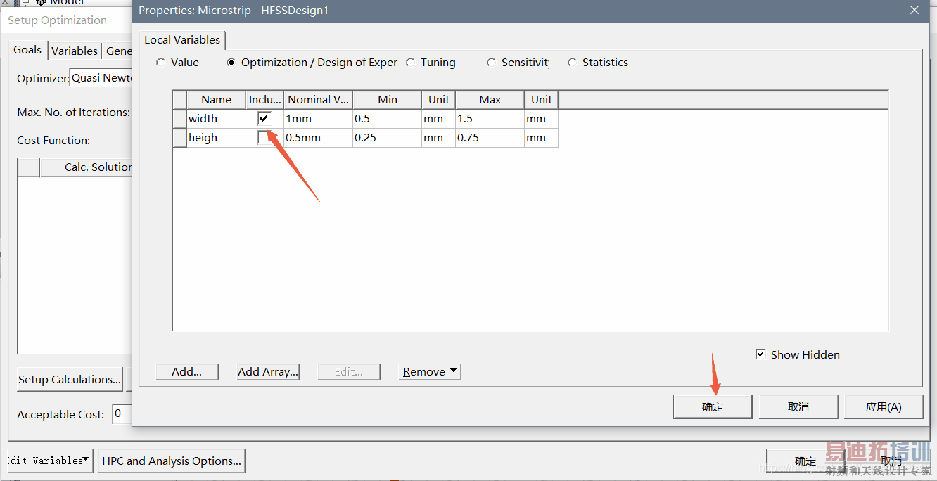This screenshot has height=481, width=937.
Task: Uncheck Include for width variable
Action: click(x=264, y=118)
